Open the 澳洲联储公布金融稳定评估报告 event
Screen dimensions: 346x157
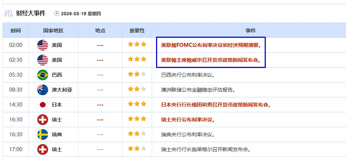[x=198, y=90]
